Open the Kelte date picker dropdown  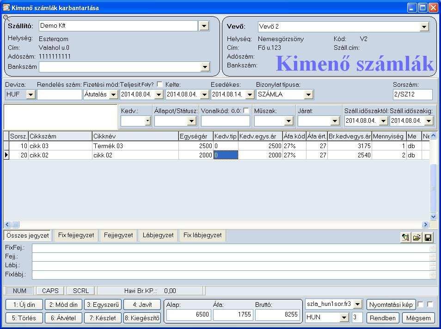pos(204,95)
